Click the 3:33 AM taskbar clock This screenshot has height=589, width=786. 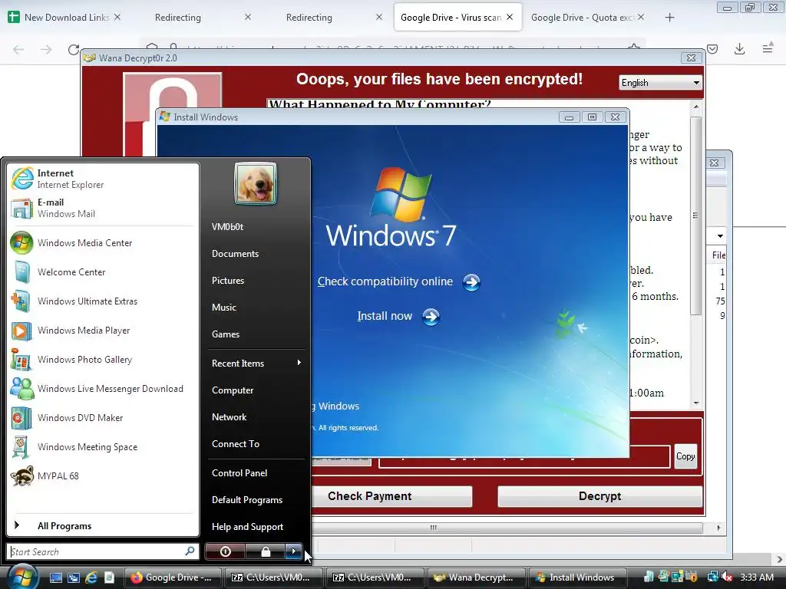point(756,577)
